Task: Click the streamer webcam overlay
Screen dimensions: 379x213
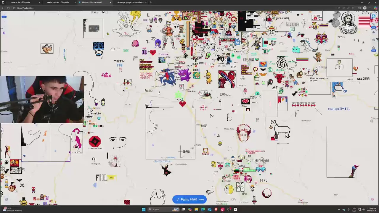Action: click(42, 100)
